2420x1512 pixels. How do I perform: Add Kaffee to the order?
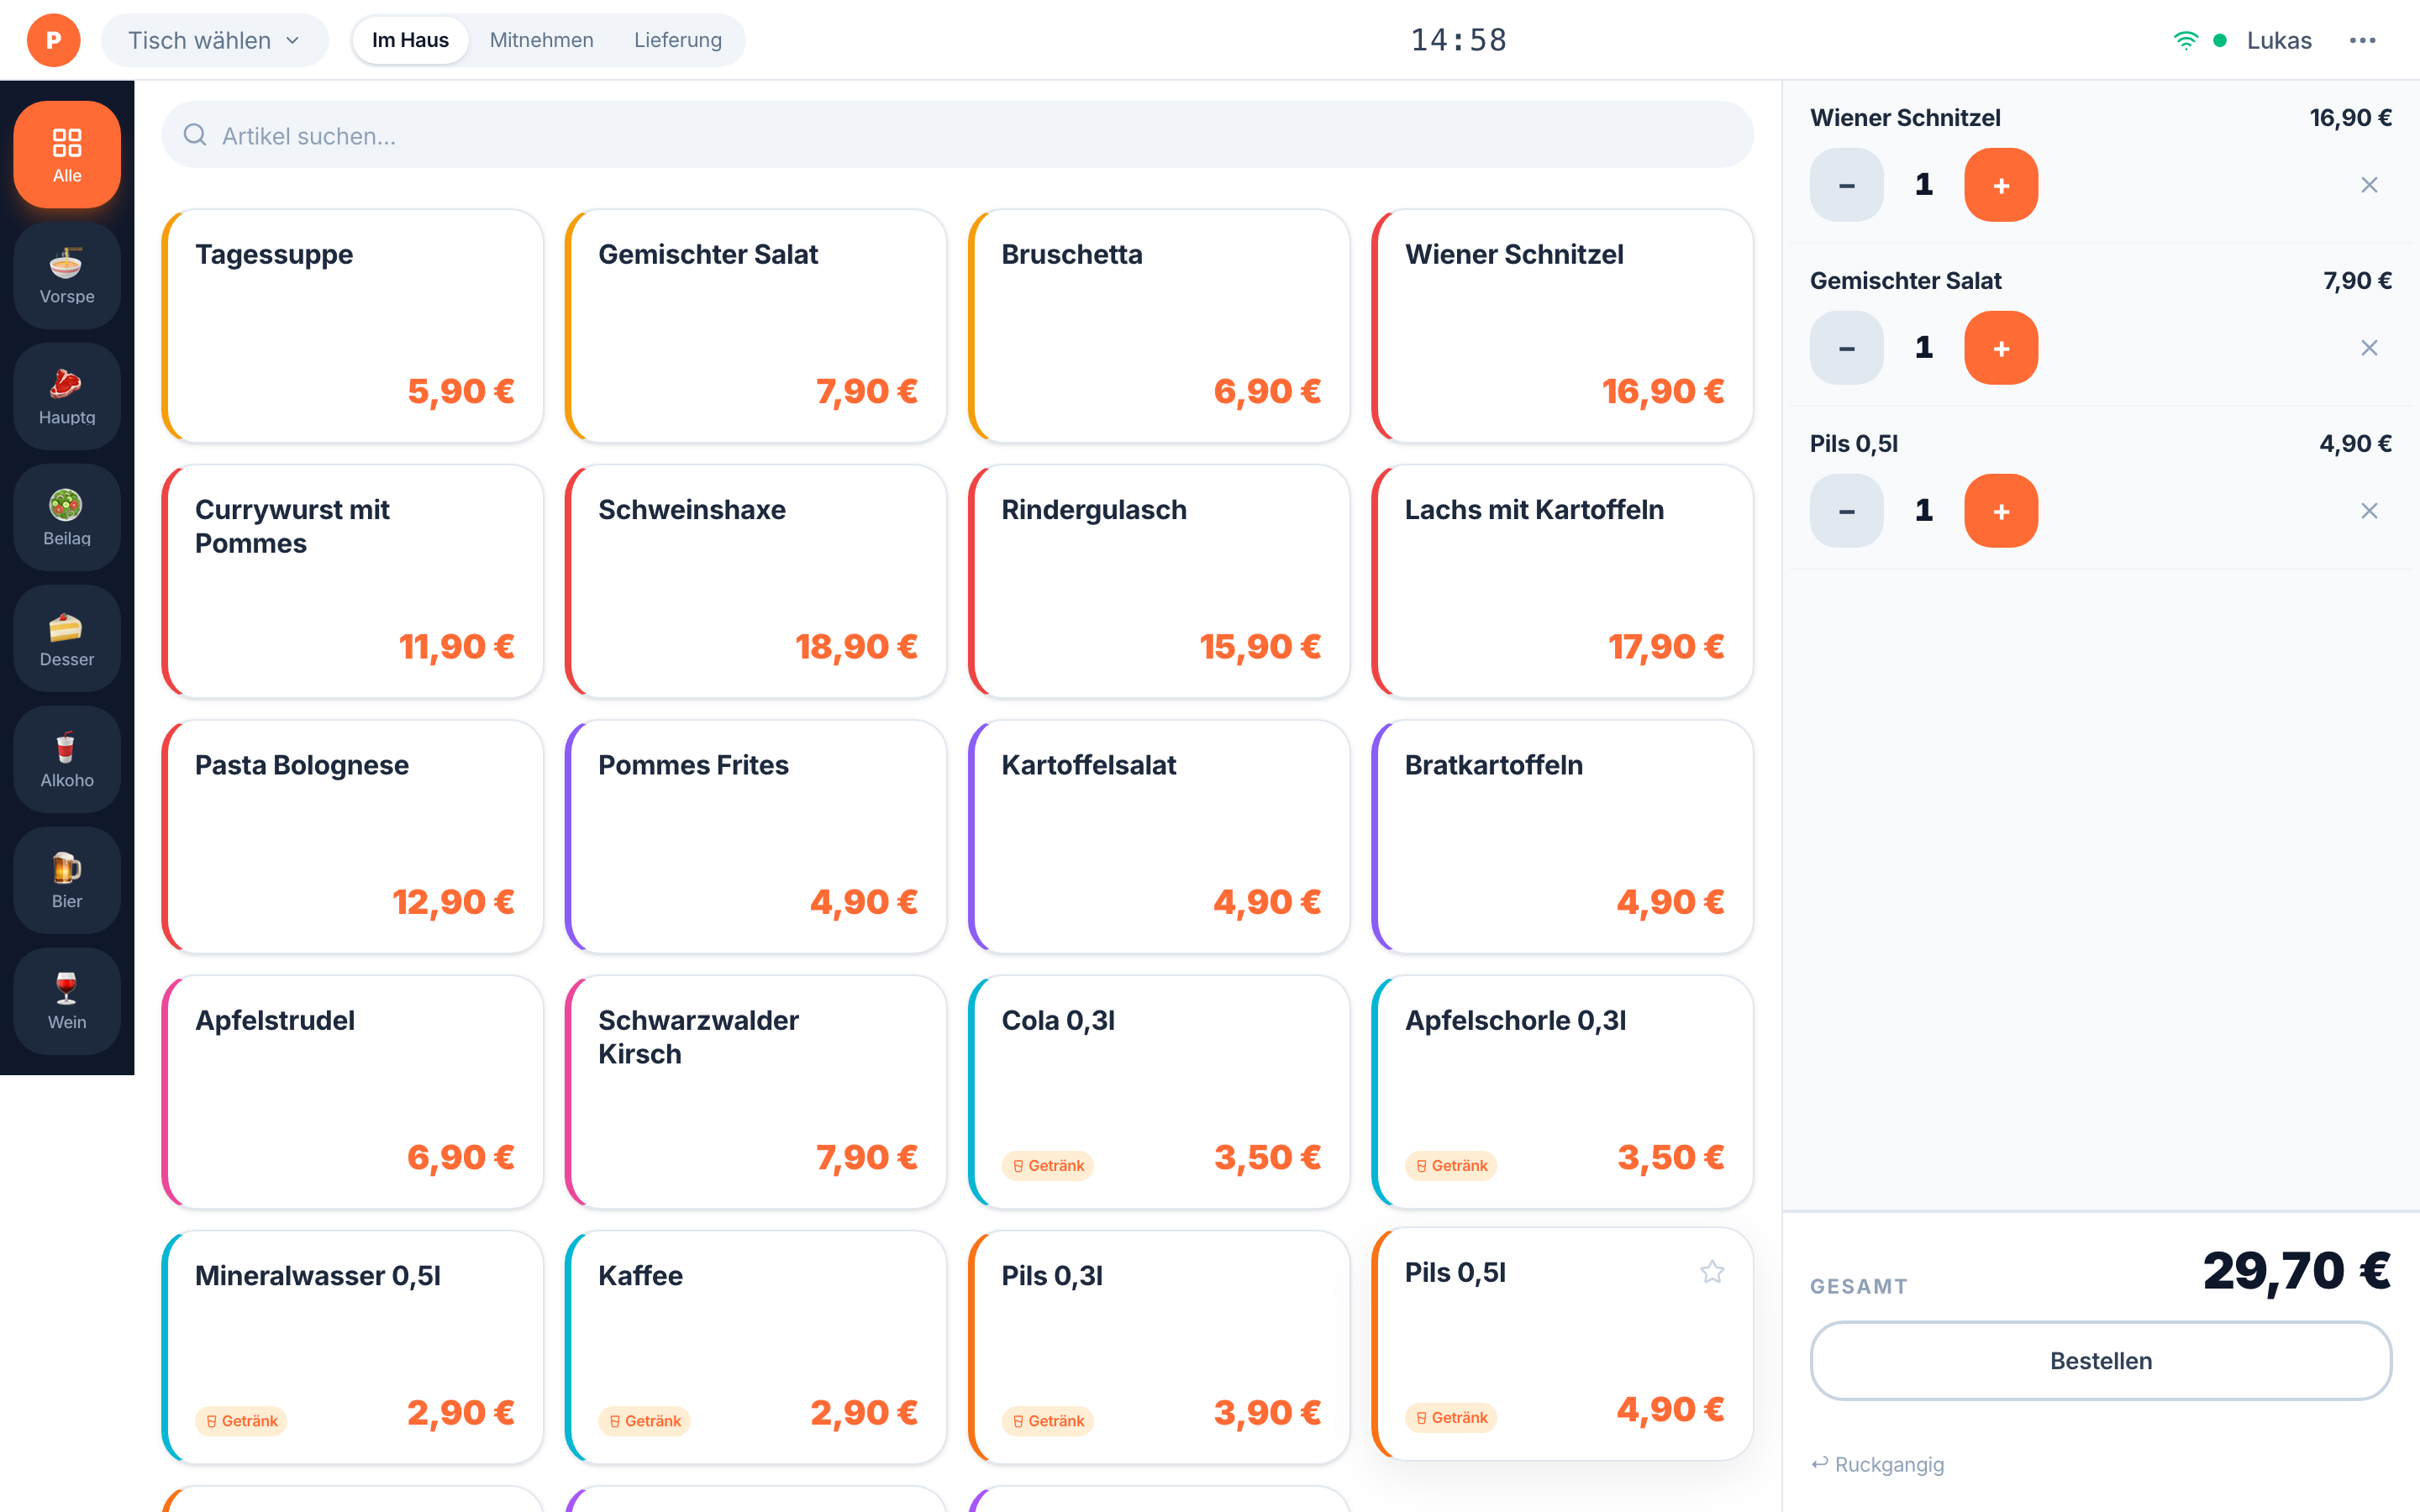click(x=756, y=1347)
